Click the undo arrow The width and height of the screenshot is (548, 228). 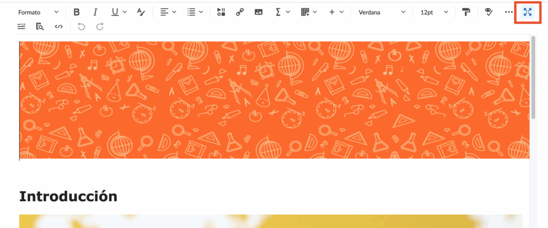(81, 26)
